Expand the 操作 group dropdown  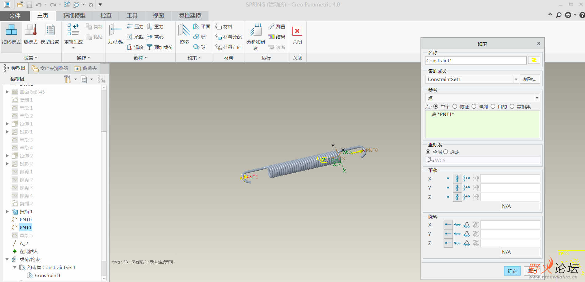(x=83, y=58)
